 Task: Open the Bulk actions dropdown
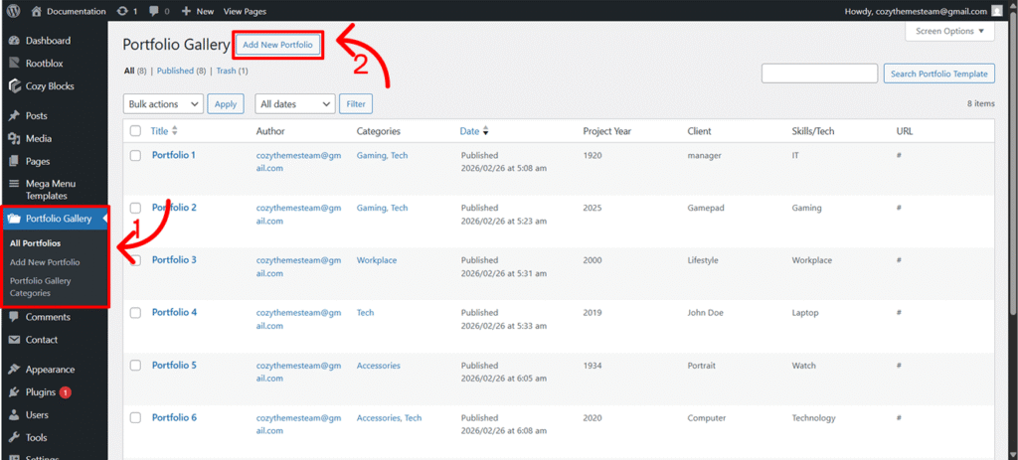(163, 103)
